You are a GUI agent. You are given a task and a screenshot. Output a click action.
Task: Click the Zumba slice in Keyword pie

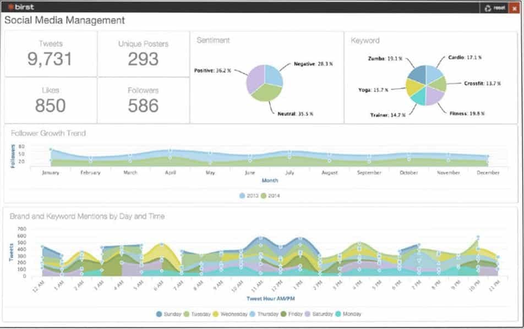[418, 74]
